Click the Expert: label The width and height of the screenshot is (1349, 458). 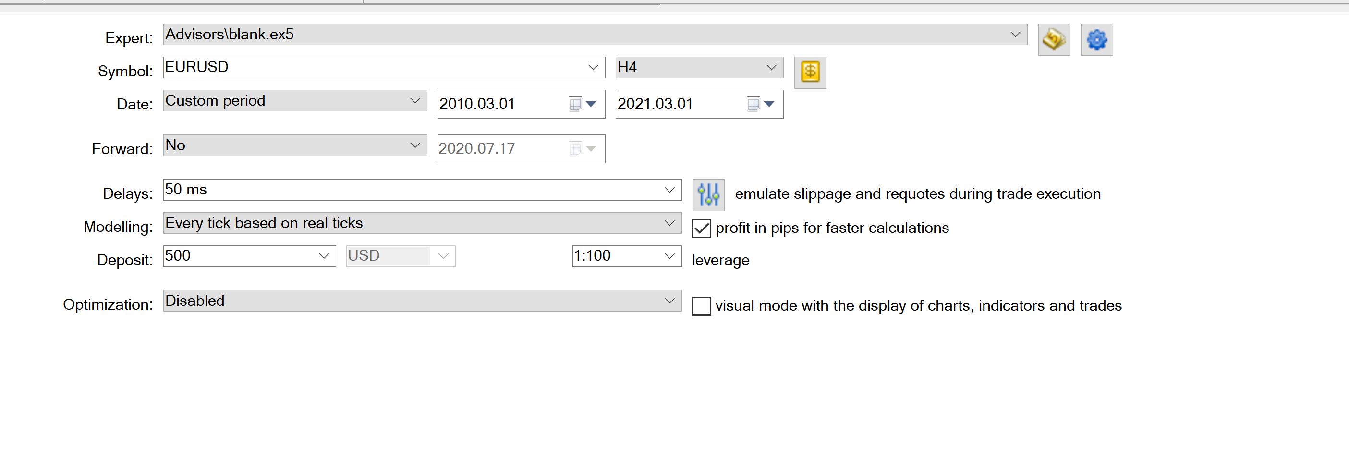(x=129, y=38)
